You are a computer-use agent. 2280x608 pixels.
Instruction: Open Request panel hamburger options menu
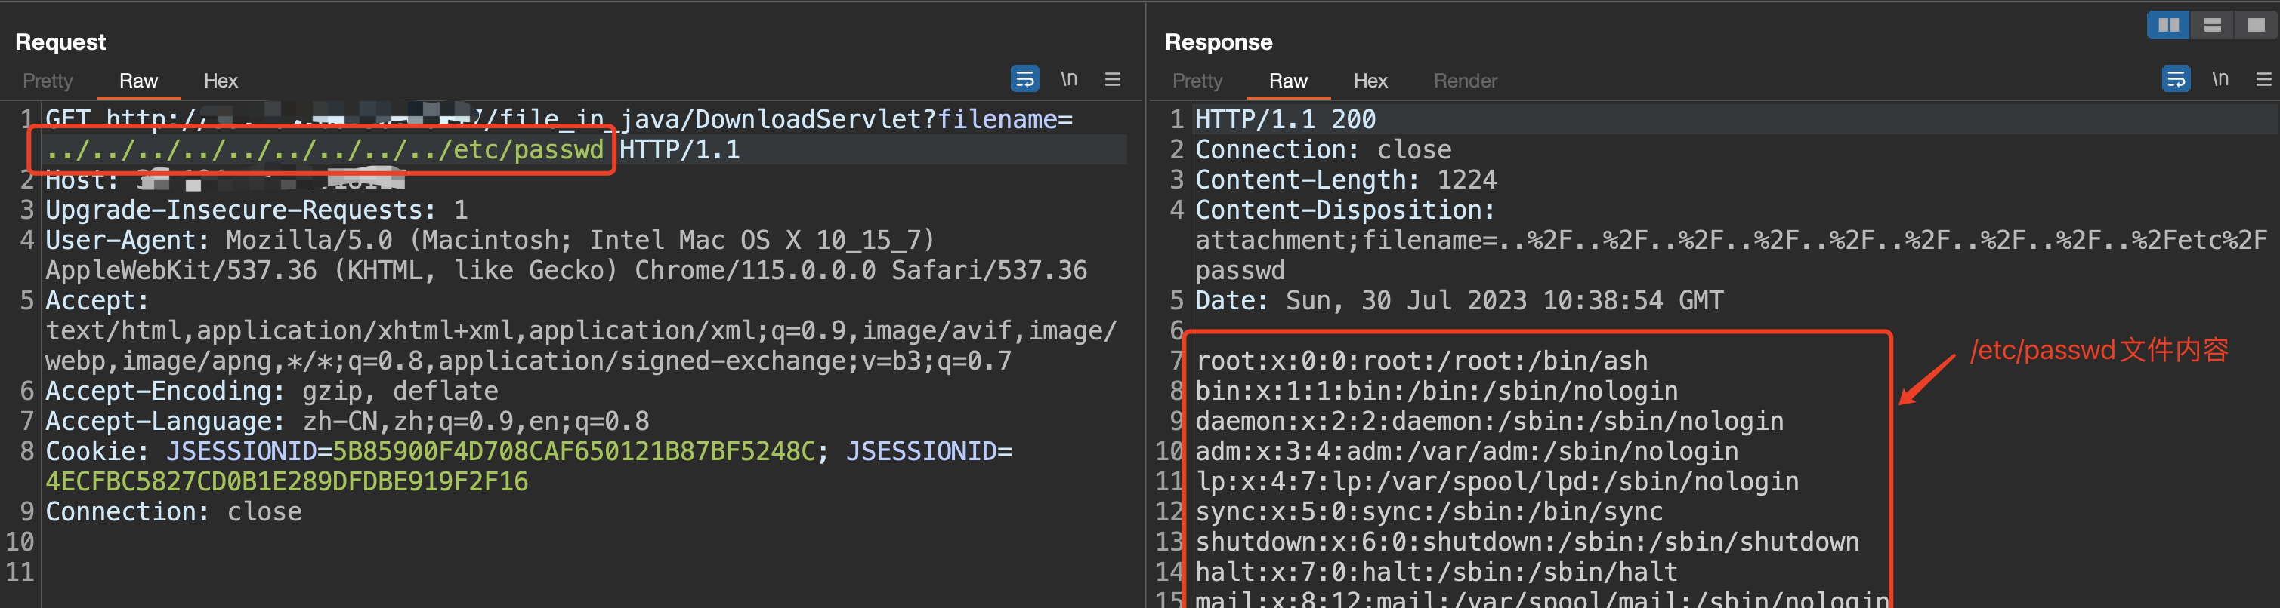(1113, 79)
